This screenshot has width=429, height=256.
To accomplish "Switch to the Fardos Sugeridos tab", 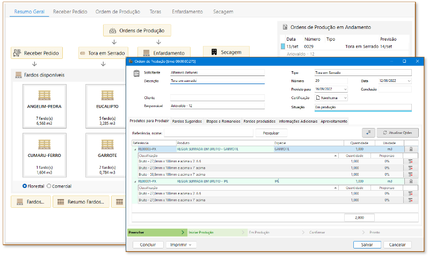I will [x=187, y=121].
